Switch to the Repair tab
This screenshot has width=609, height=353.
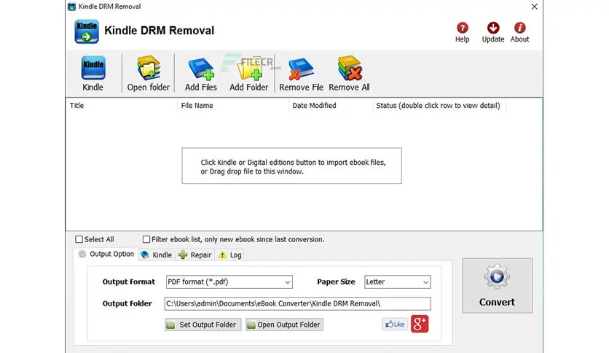(x=195, y=255)
